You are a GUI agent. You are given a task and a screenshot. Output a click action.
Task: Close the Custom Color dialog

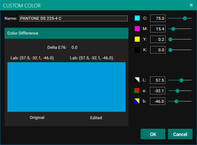tap(191, 5)
